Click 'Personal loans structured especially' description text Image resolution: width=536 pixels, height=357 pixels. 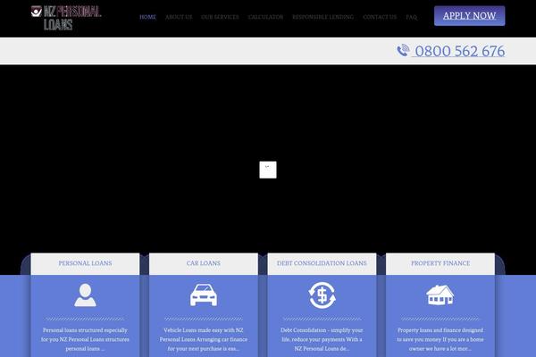click(85, 339)
